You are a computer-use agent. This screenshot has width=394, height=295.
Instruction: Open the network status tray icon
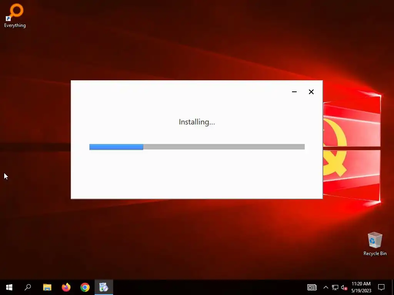[x=335, y=287]
